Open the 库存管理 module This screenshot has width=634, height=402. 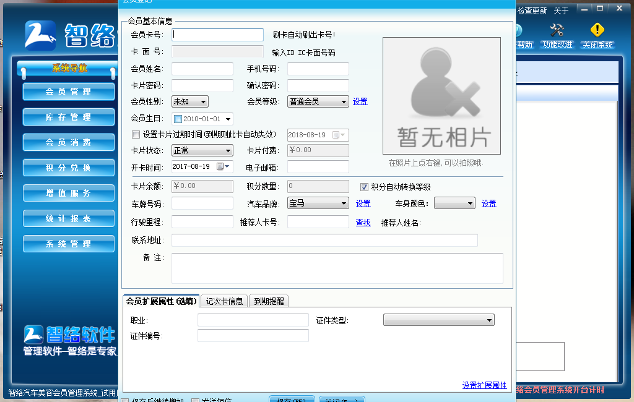point(68,117)
